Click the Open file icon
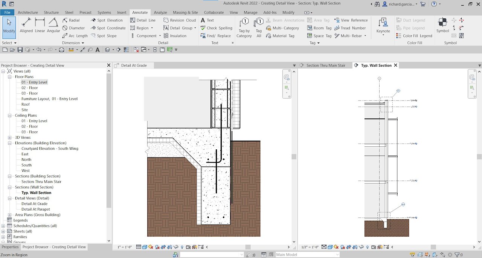Viewport: 482px width, 258px height. click(x=12, y=50)
